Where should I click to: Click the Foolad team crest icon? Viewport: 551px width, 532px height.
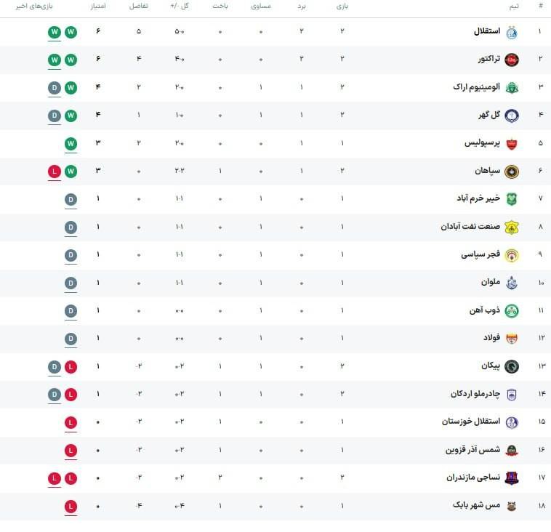coord(512,339)
